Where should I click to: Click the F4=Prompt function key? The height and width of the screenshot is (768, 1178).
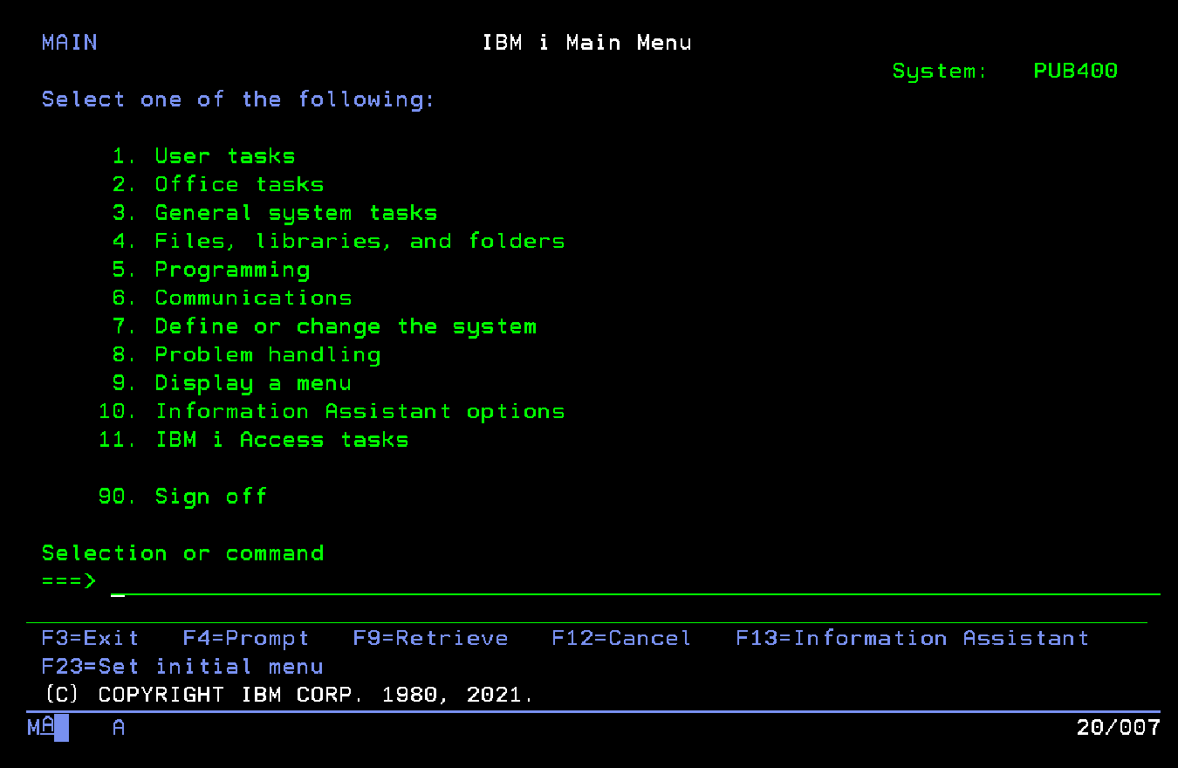click(x=246, y=639)
